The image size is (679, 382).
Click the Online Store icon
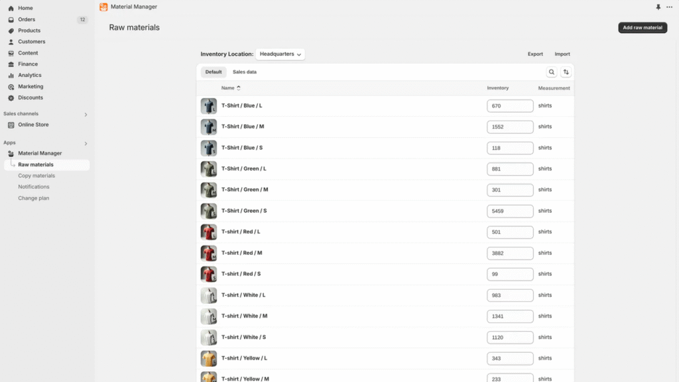pos(11,125)
